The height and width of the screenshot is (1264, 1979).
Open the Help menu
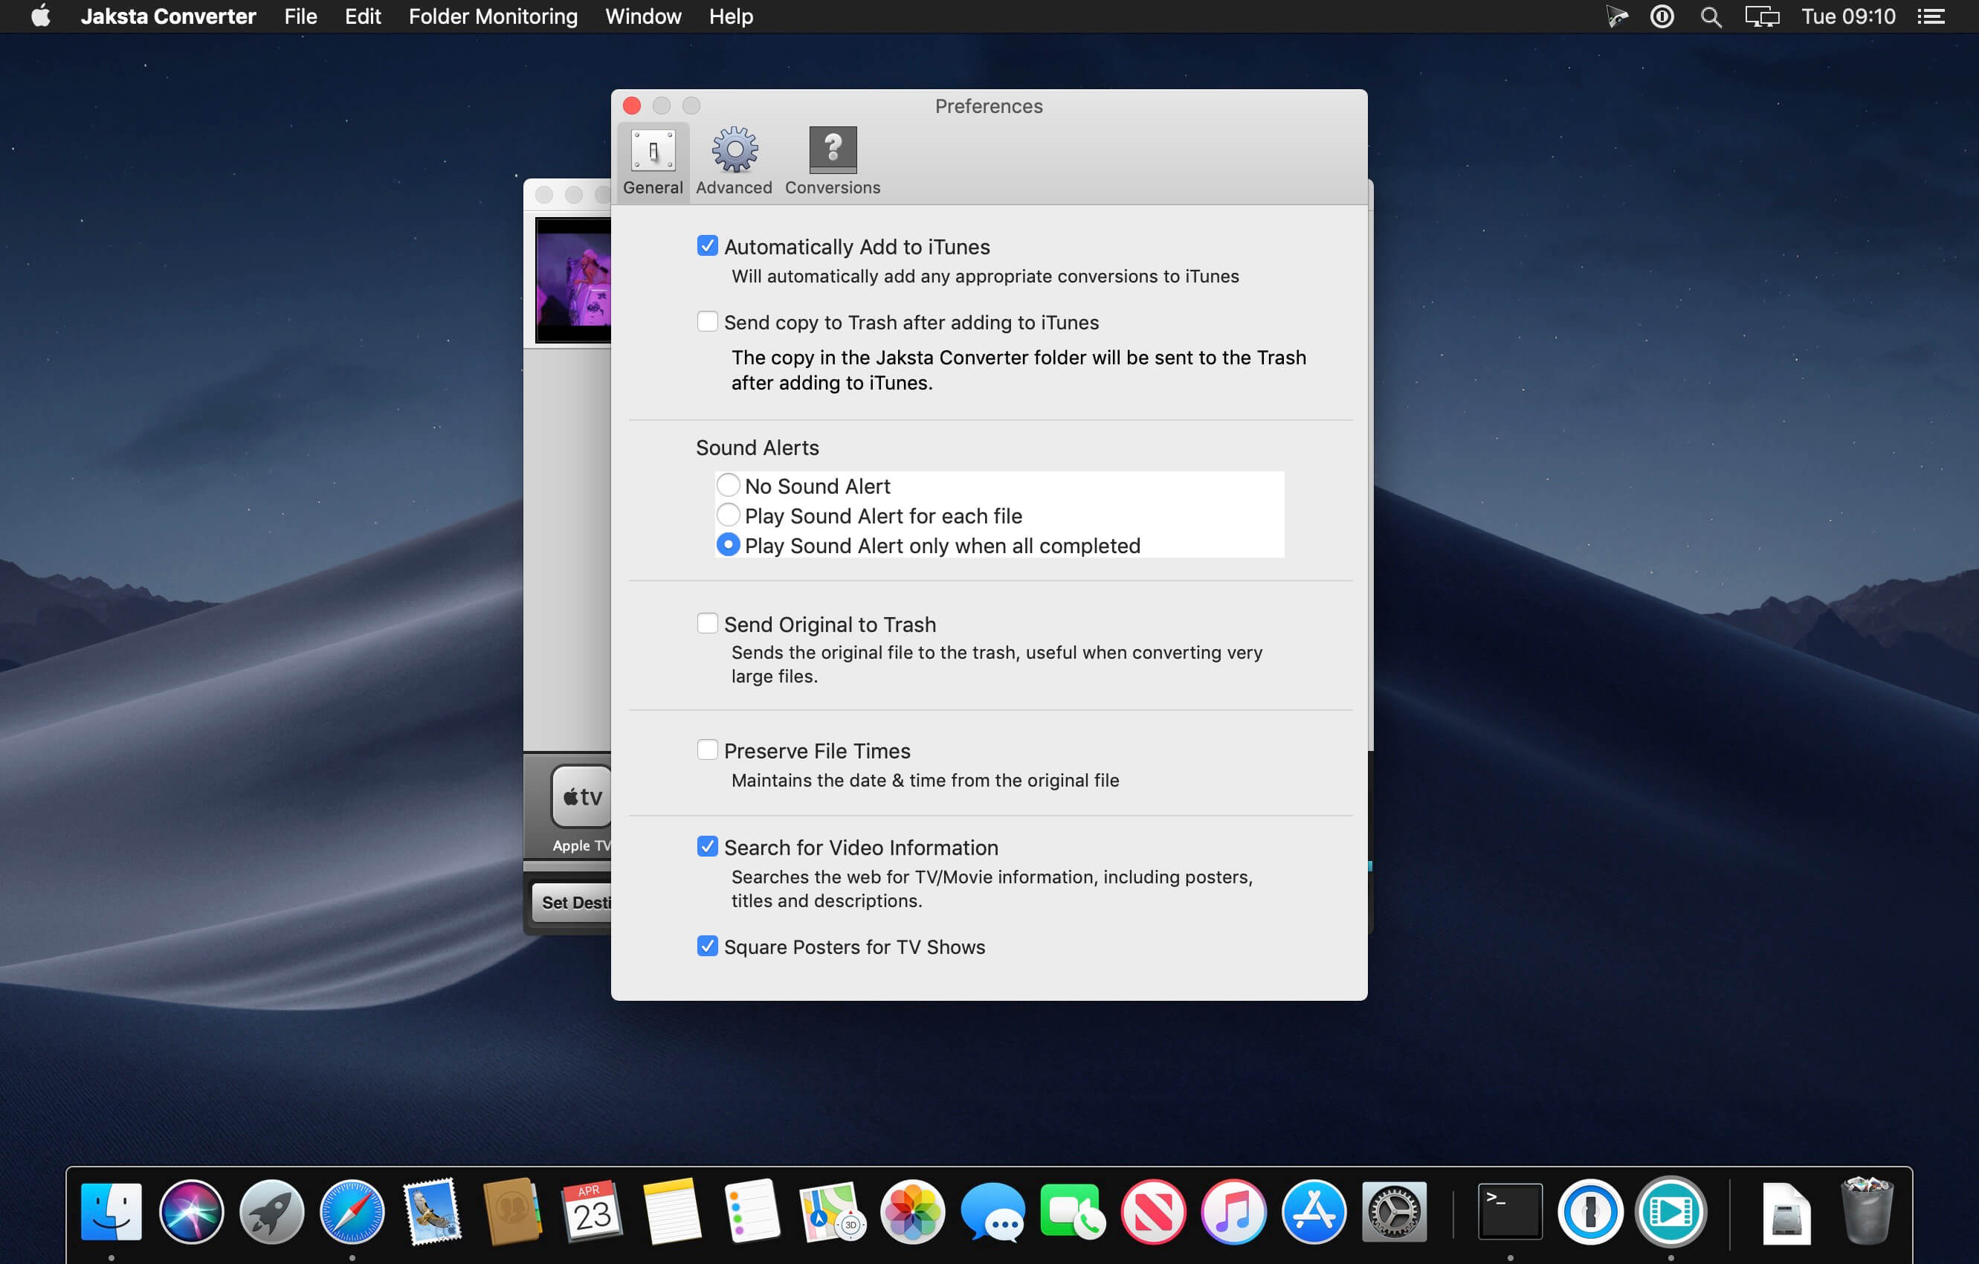pos(732,16)
